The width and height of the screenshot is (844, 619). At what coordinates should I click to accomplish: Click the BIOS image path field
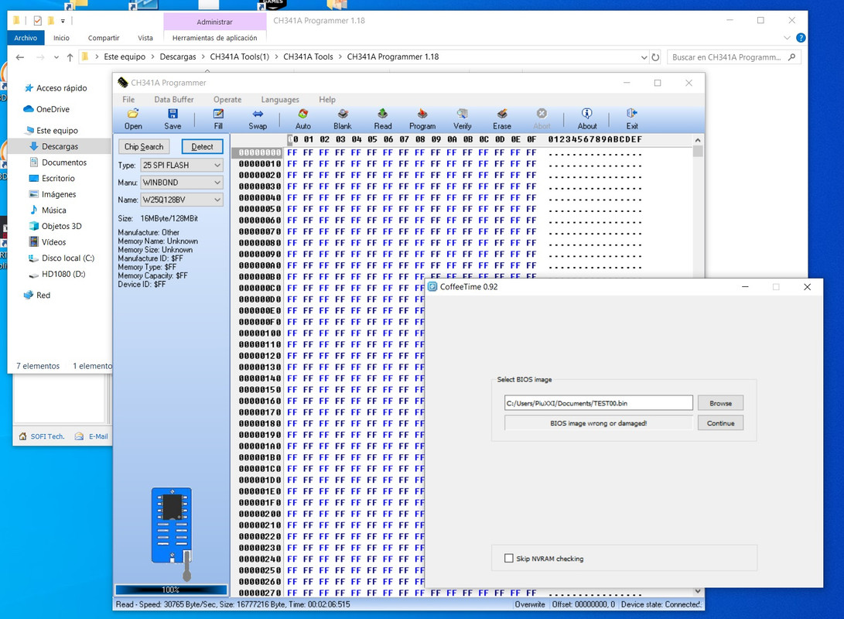click(x=599, y=403)
